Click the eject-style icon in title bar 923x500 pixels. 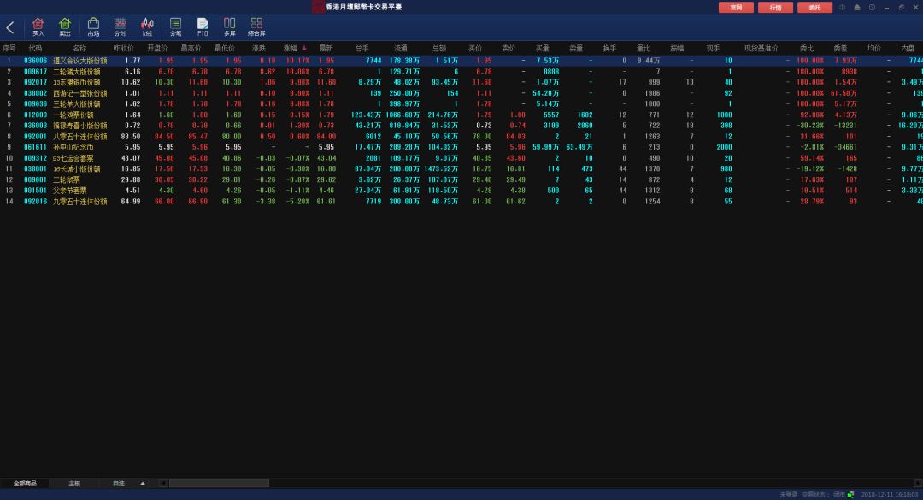(x=857, y=7)
